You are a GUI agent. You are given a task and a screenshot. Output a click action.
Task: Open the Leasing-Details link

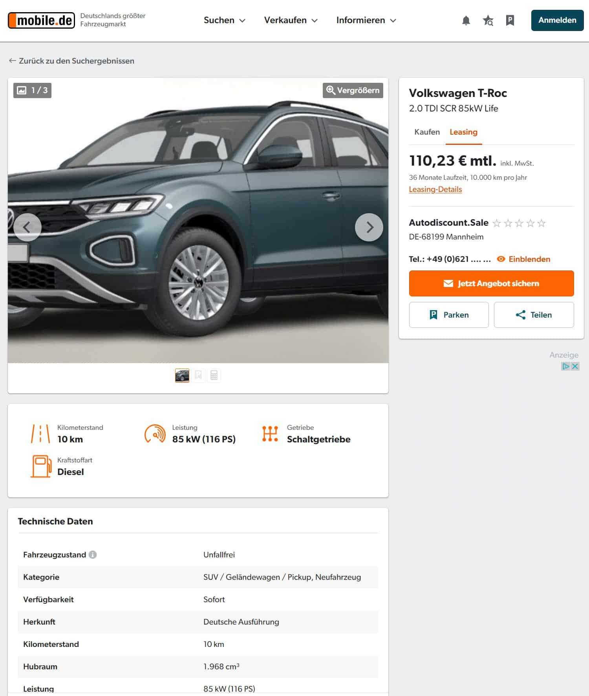[x=435, y=189]
